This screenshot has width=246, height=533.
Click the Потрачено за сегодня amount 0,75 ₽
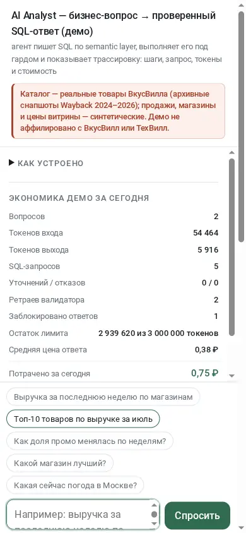click(204, 373)
